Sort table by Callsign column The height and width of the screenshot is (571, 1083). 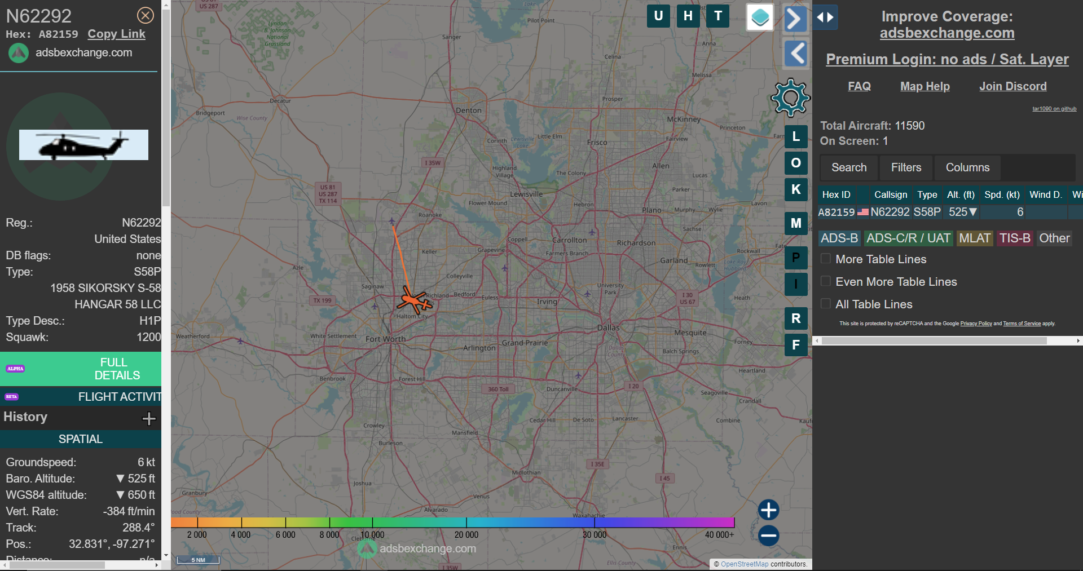[891, 194]
